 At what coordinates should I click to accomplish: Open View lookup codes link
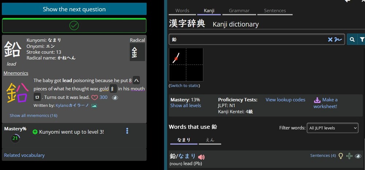point(285,100)
